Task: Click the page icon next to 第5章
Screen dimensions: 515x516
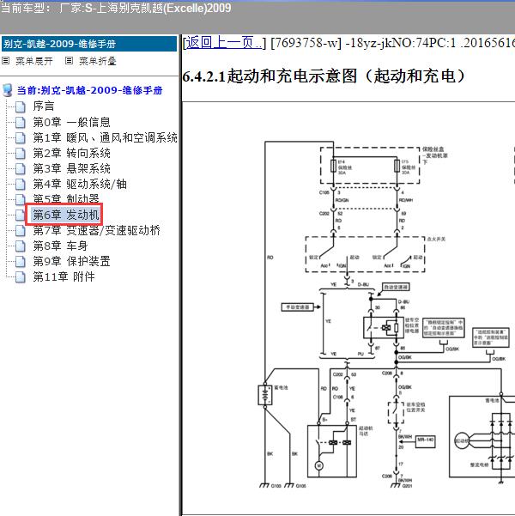Action: click(21, 199)
